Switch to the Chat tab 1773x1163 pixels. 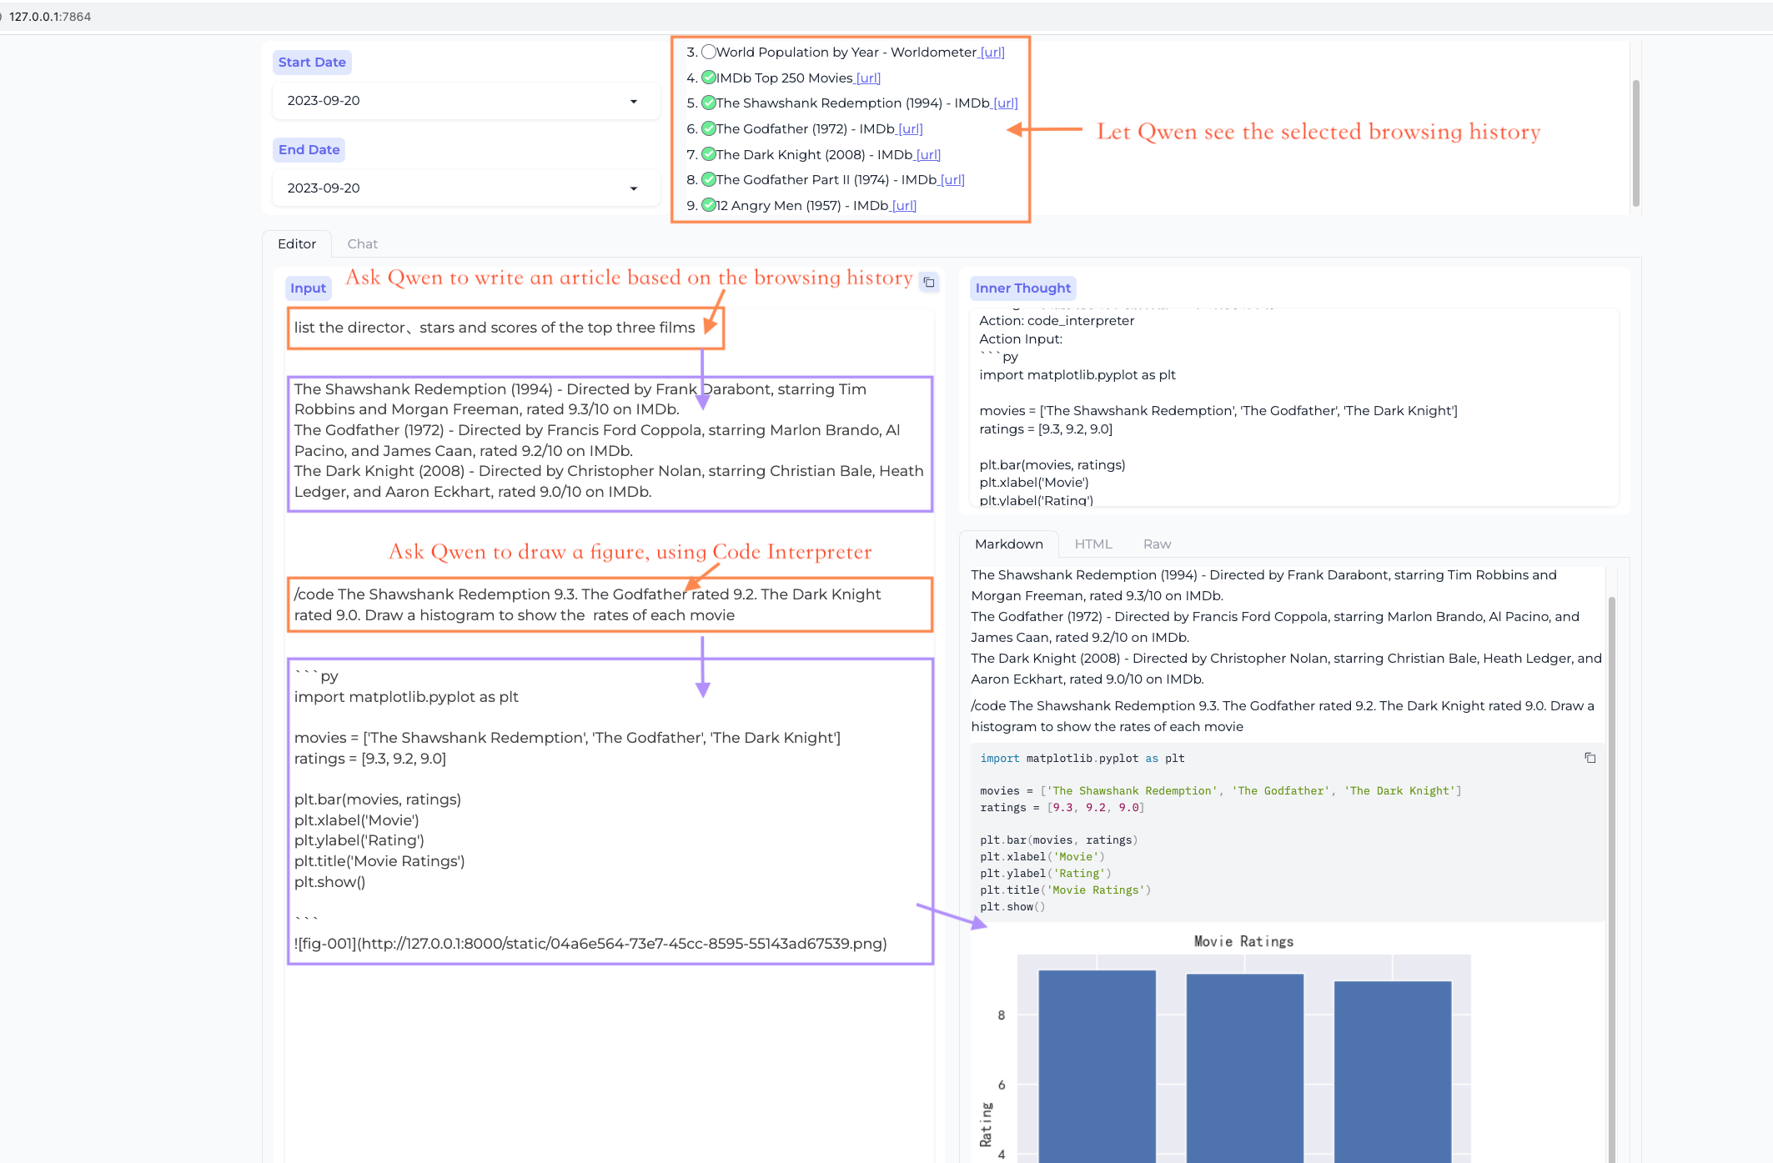[362, 243]
